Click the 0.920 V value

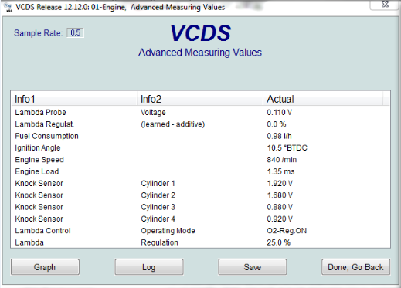click(x=280, y=219)
